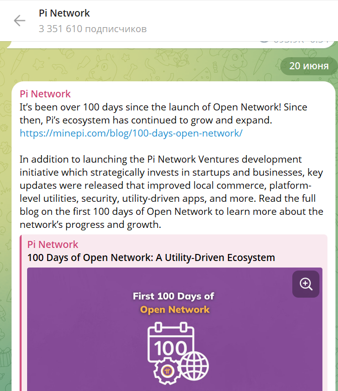
Task: Click the '20 июня' date badge
Action: click(309, 66)
